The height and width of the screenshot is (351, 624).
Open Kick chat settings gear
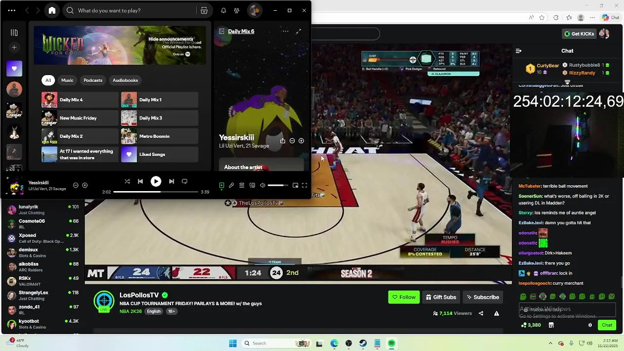[x=590, y=325]
